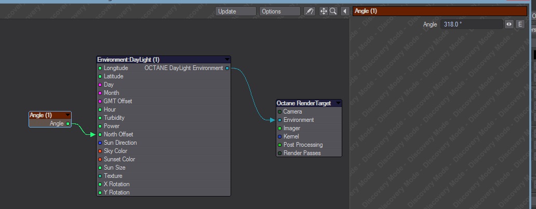Click the Post Processing input connector
536x209 pixels.
pyautogui.click(x=279, y=145)
